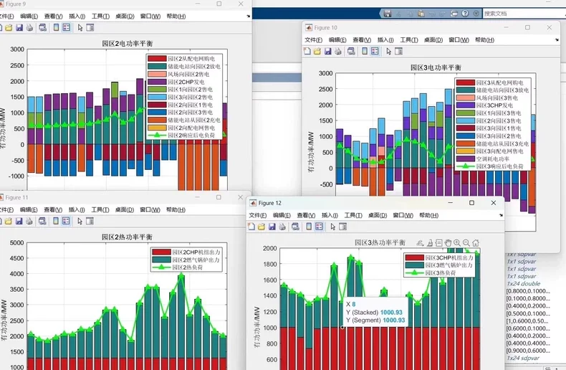This screenshot has height=370, width=566.
Task: Save Figure 10 with the save icon
Action: coord(327,52)
